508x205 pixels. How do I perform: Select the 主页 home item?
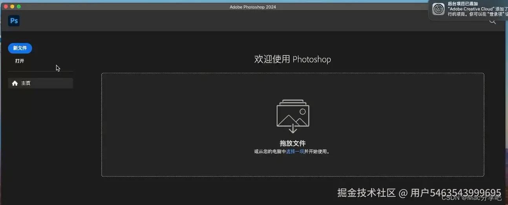coord(40,83)
